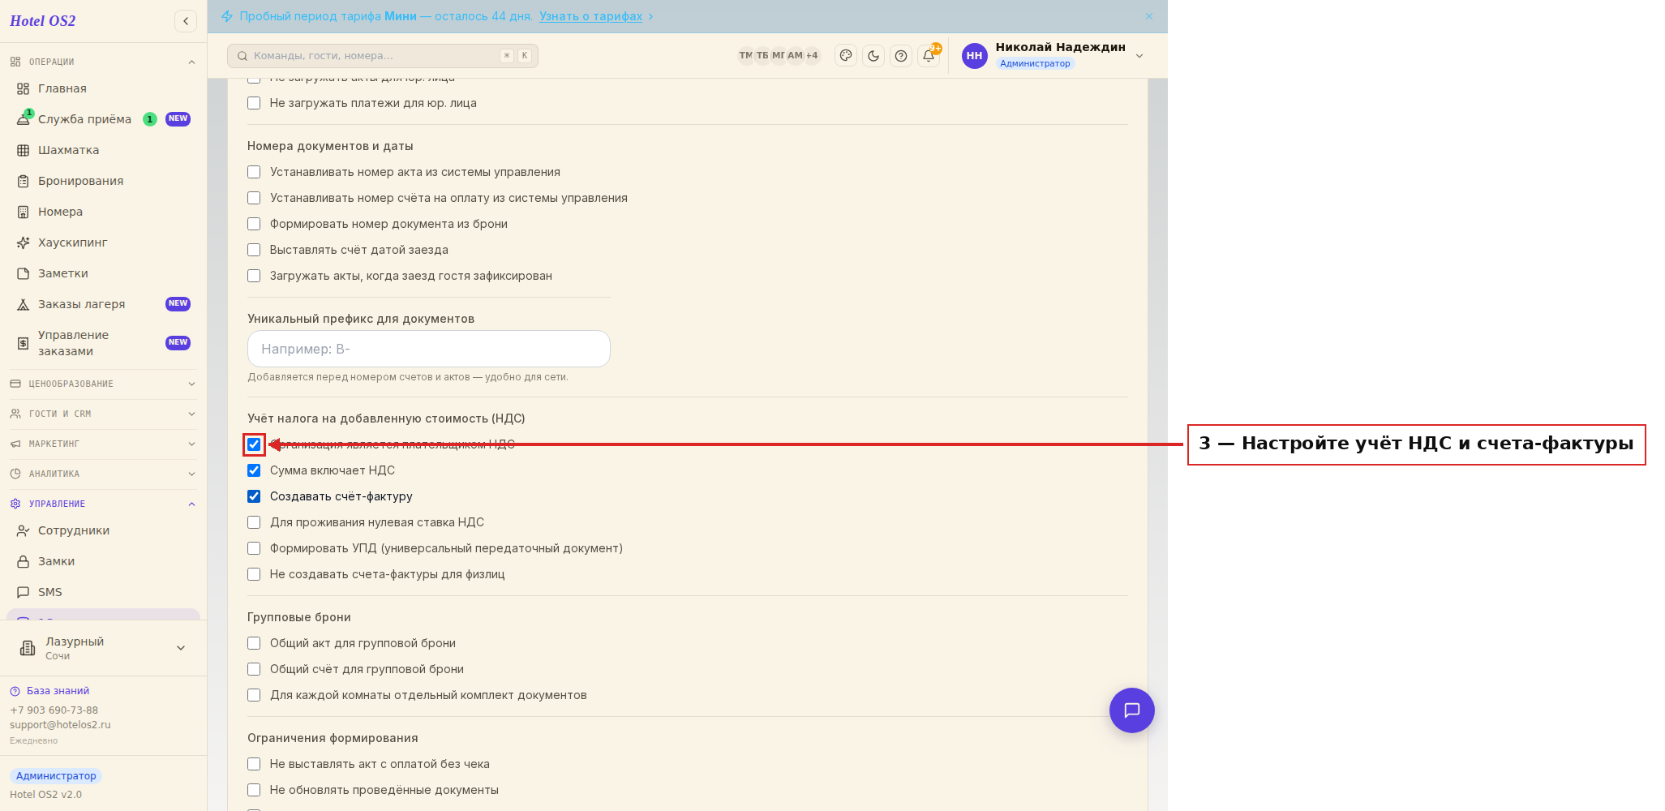Uncheck Сумма включает НДС checkbox
The width and height of the screenshot is (1665, 811).
(x=254, y=470)
